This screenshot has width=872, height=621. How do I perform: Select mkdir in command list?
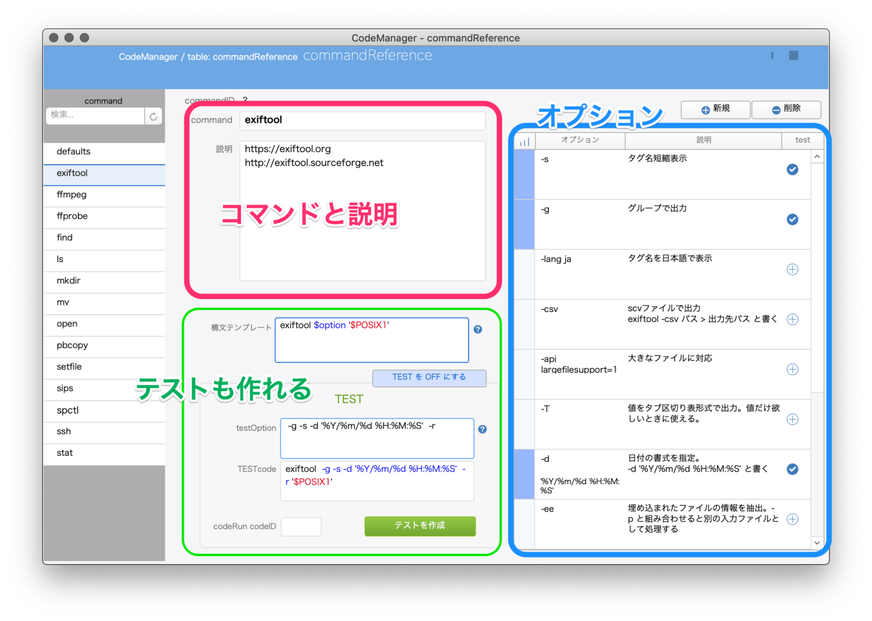click(104, 281)
